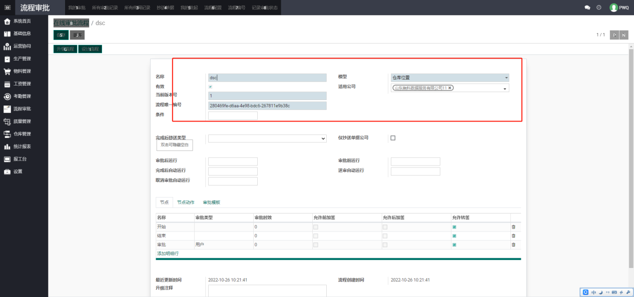The image size is (634, 297).
Task: Switch to the 节点动作 tab
Action: click(186, 202)
